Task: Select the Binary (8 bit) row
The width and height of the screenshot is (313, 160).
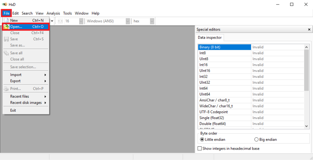Action: (x=224, y=47)
